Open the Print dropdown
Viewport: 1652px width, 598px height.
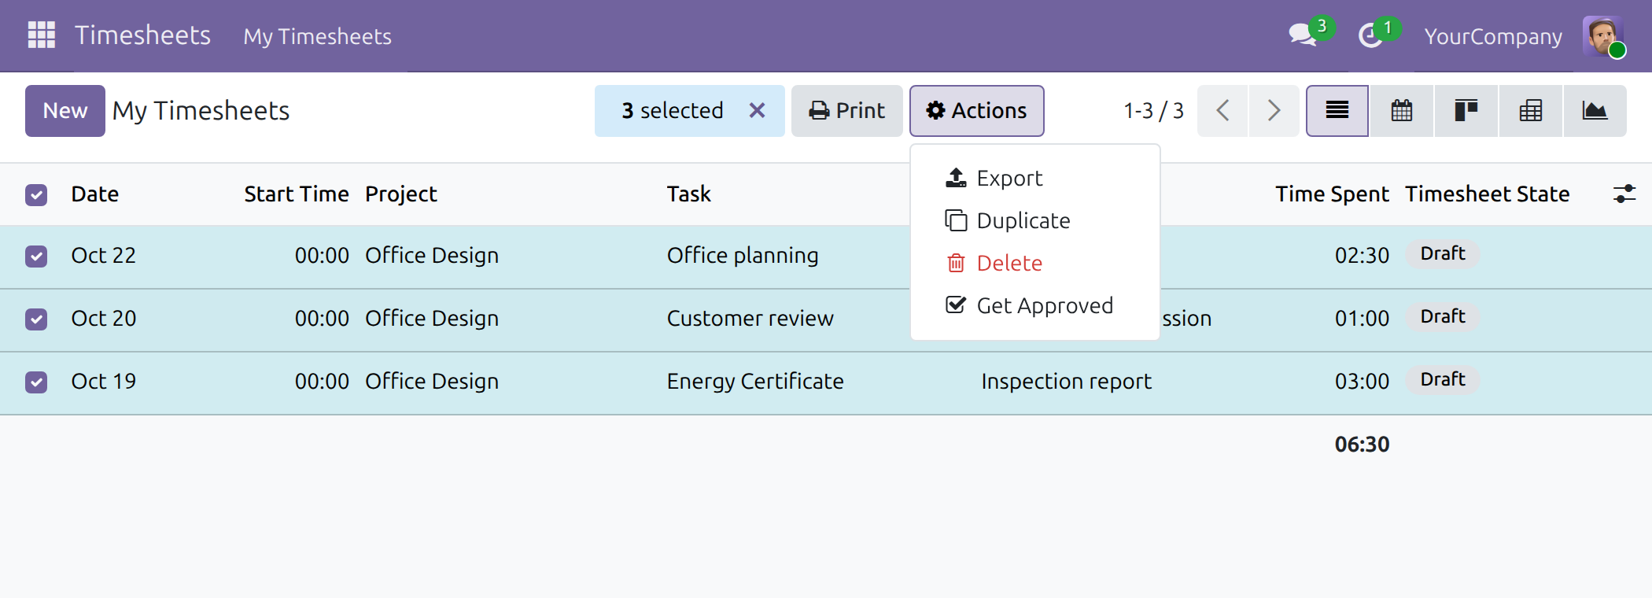(x=847, y=111)
